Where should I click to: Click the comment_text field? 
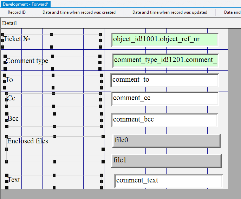[168, 181]
